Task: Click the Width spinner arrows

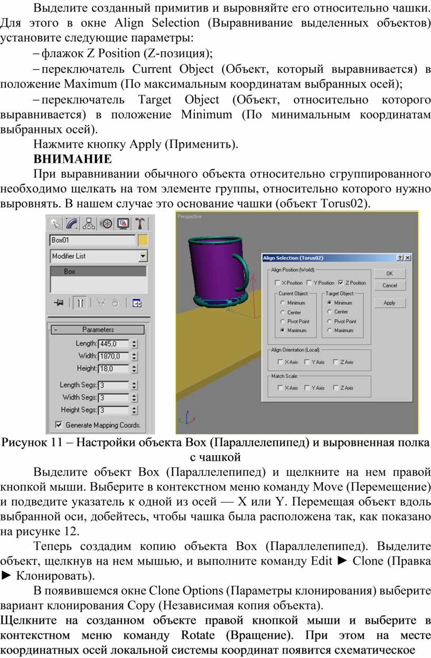Action: (x=134, y=356)
